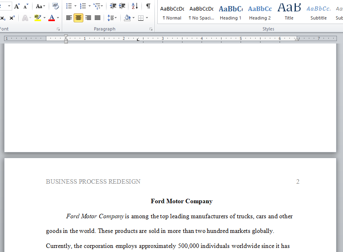Apply the Heading 1 style

click(x=230, y=13)
